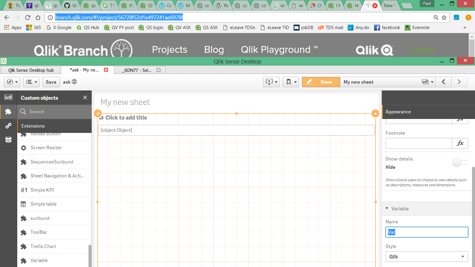Close the ask - My ne... tab
Image resolution: width=475 pixels, height=267 pixels.
click(x=106, y=70)
